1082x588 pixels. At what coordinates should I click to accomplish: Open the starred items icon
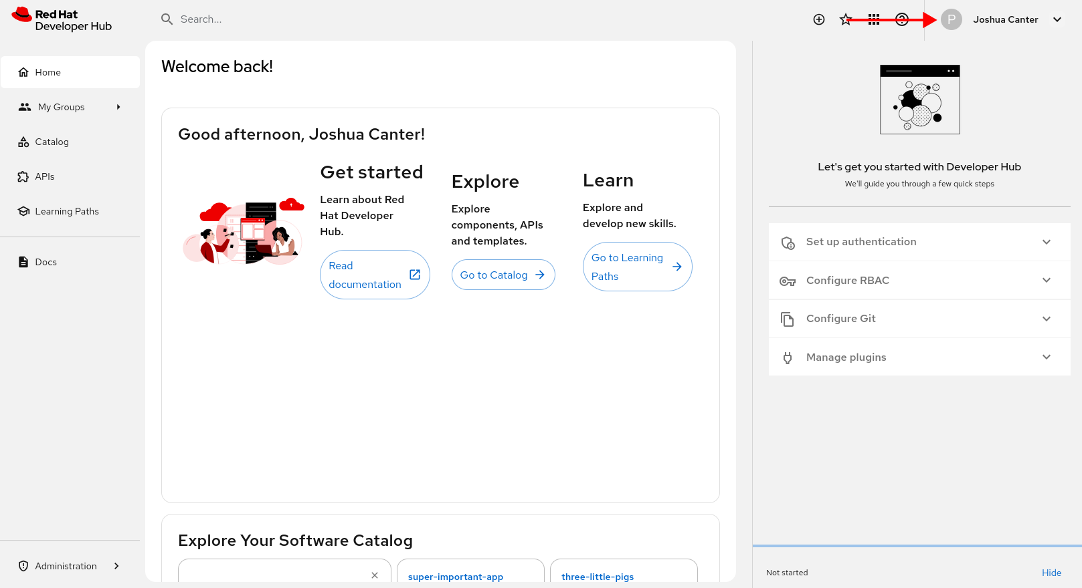tap(846, 19)
